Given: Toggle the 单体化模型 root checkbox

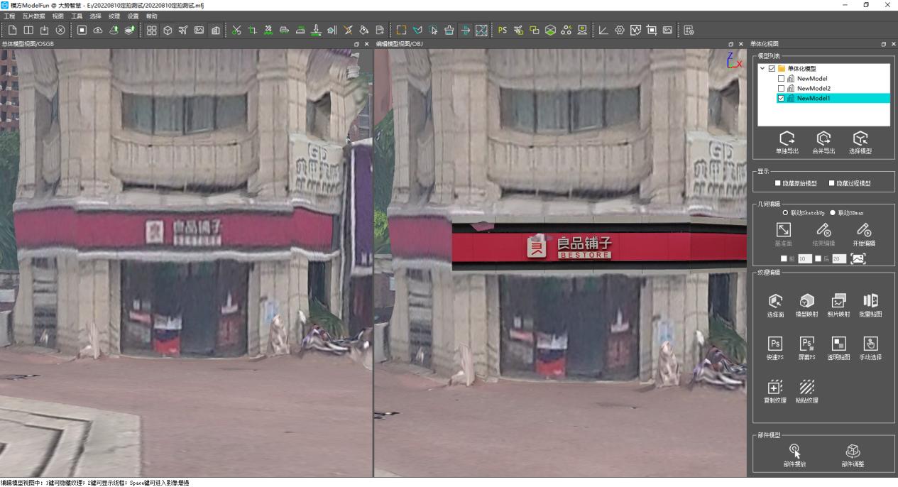Looking at the screenshot, I should (772, 69).
